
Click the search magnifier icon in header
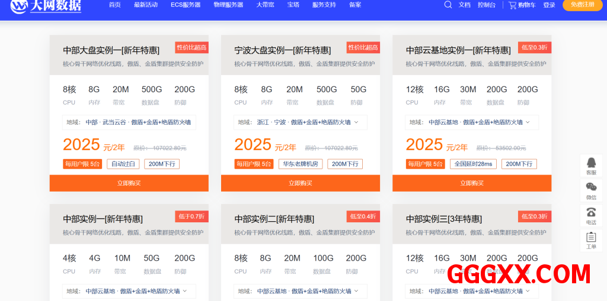tap(448, 5)
